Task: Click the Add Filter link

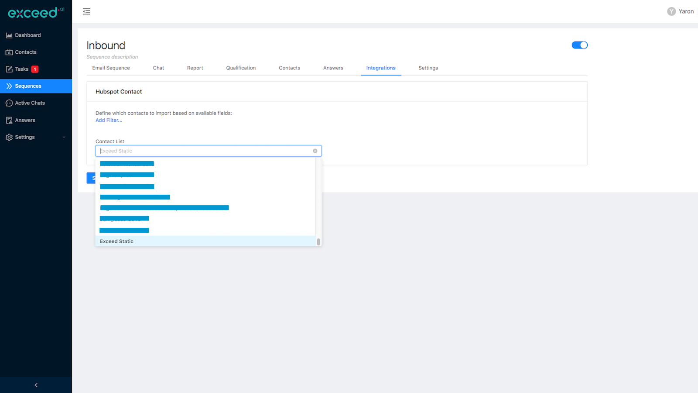Action: [109, 120]
